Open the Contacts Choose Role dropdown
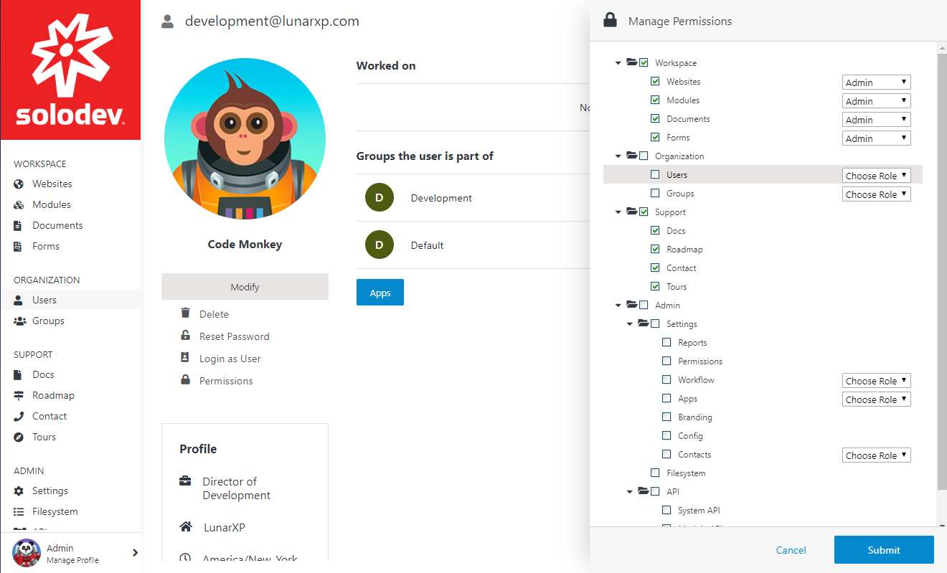 point(876,455)
